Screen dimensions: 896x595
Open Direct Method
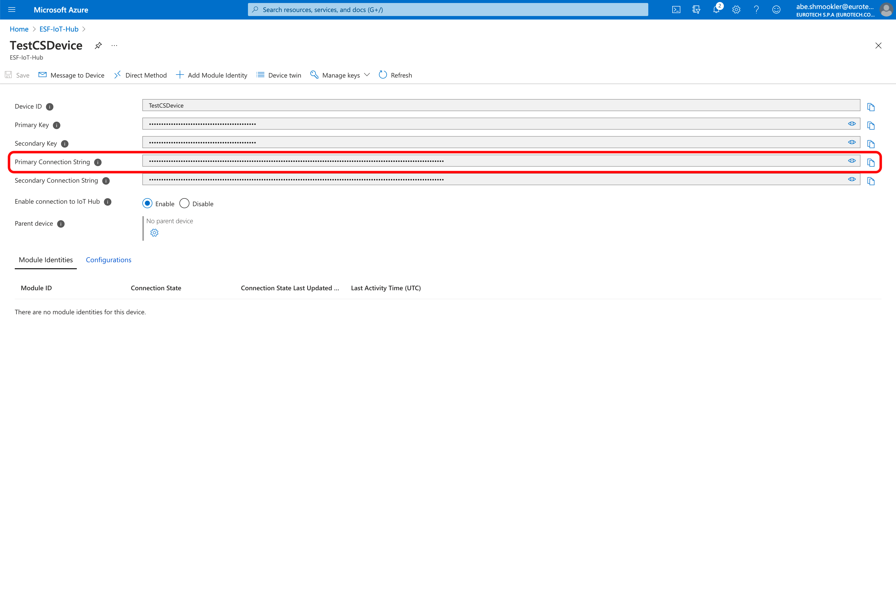(140, 75)
